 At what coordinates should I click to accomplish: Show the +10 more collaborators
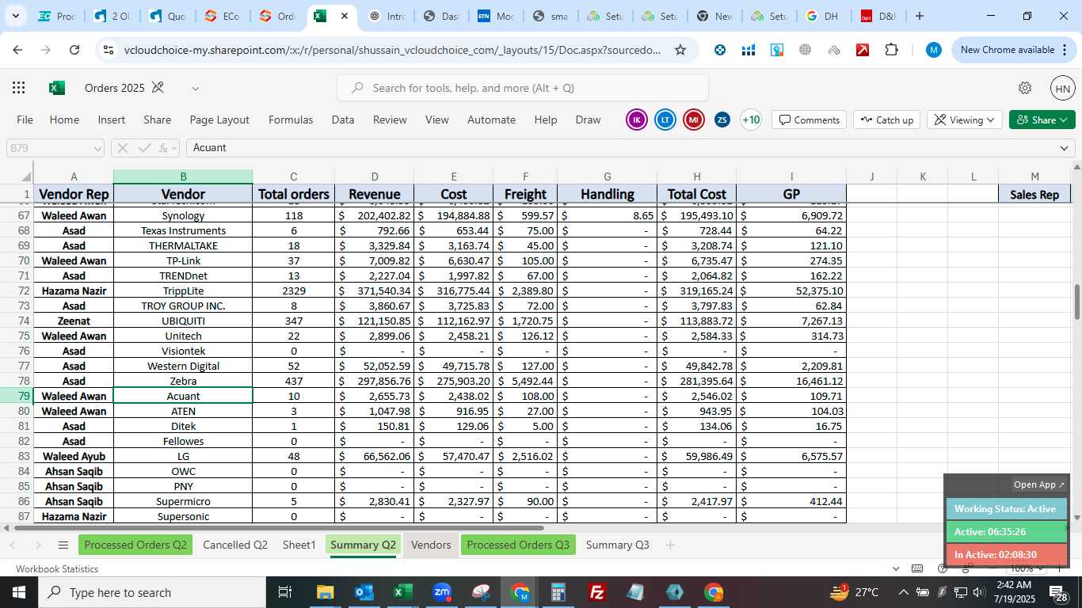750,120
